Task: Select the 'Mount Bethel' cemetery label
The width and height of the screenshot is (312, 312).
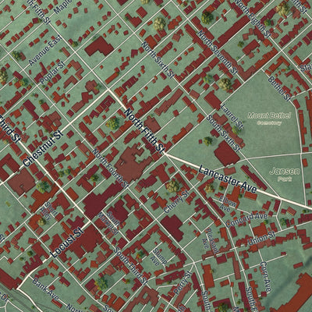Action: pos(269,115)
